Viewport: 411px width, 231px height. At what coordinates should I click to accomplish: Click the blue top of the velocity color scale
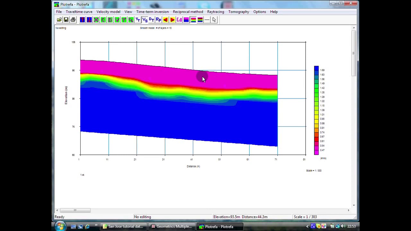[316, 68]
